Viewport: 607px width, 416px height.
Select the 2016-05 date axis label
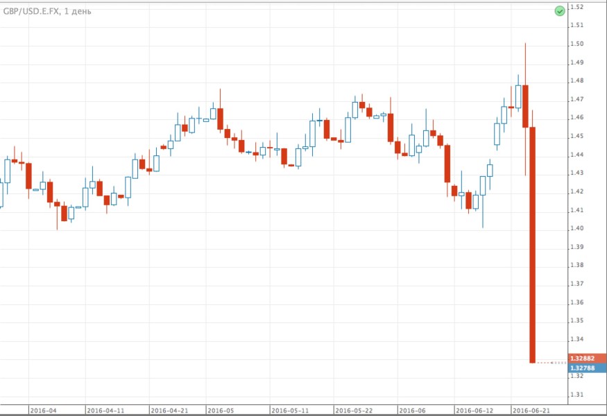(x=219, y=410)
